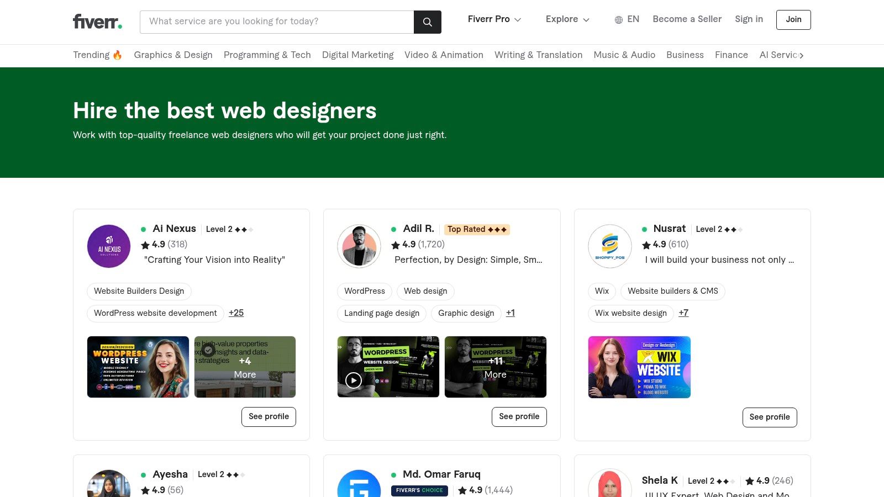Click Md. Omar Faruq blue avatar

359,483
